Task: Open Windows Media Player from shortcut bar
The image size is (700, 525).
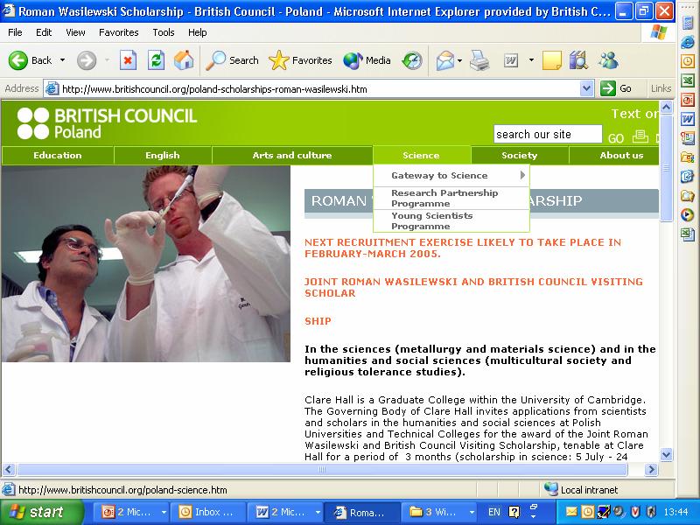Action: 688,214
